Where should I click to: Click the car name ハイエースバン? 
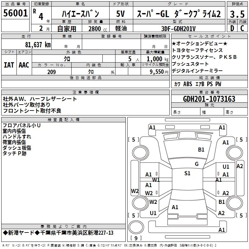pos(80,14)
